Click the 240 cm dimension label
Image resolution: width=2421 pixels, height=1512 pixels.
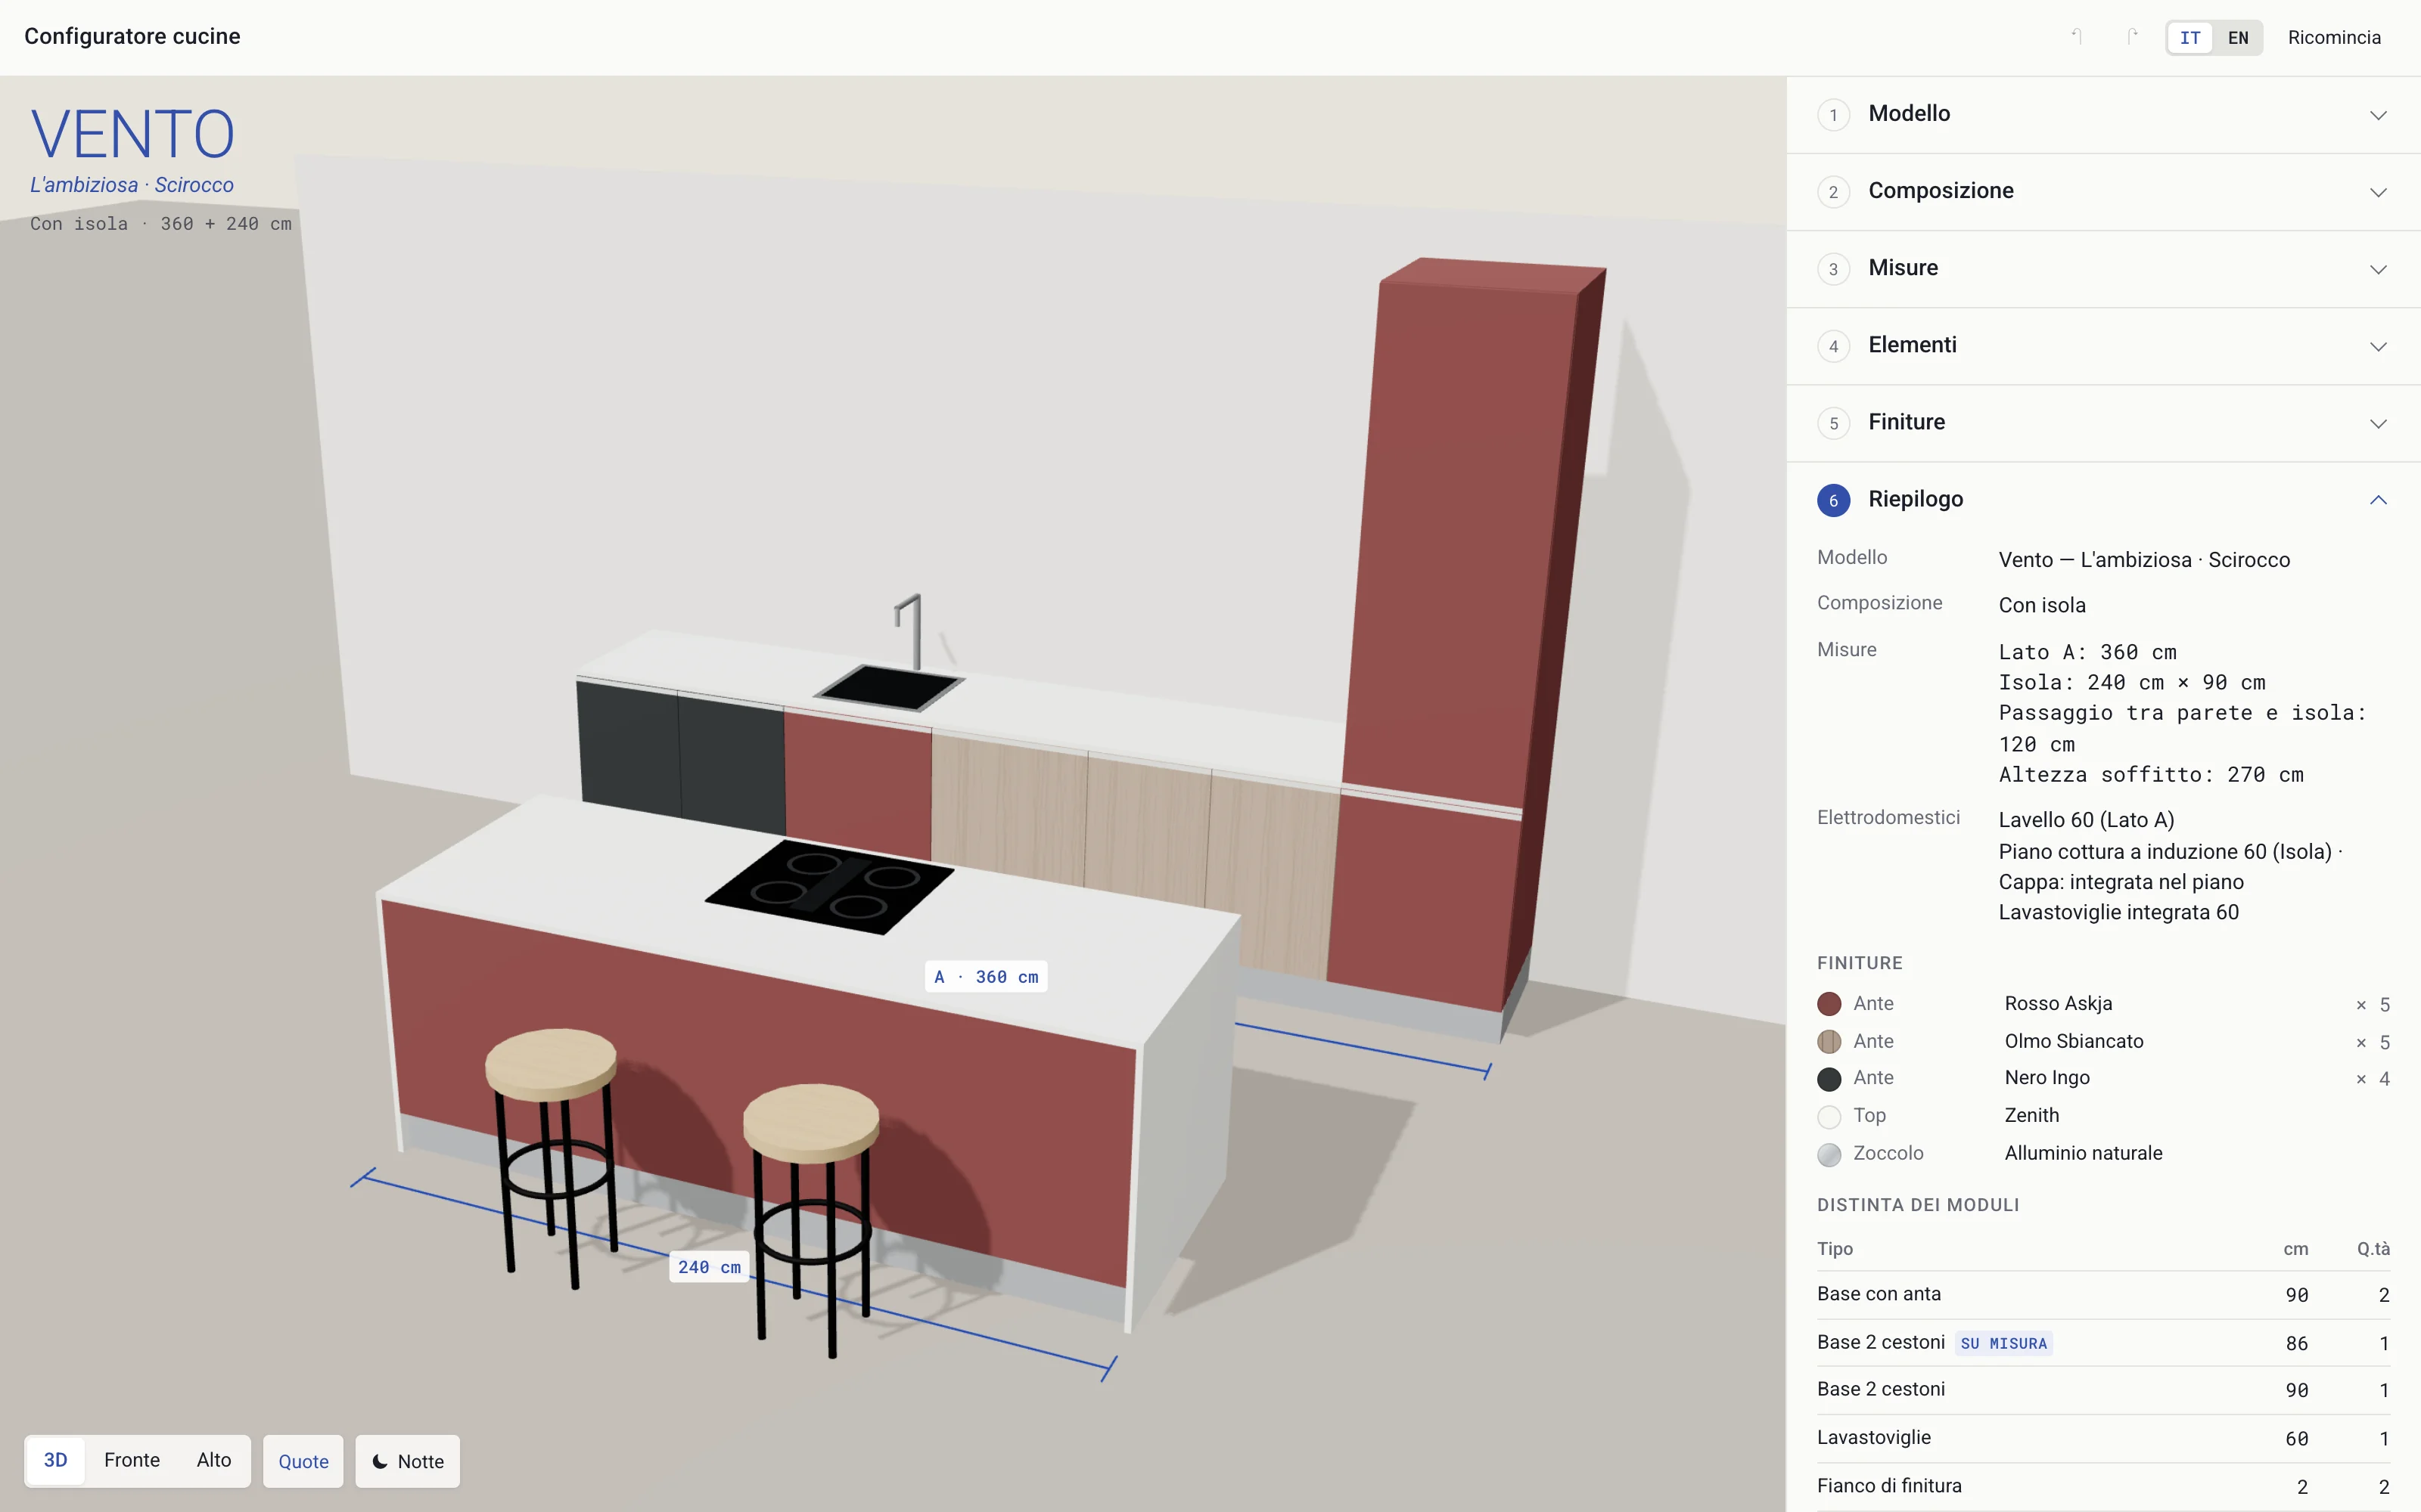[710, 1267]
